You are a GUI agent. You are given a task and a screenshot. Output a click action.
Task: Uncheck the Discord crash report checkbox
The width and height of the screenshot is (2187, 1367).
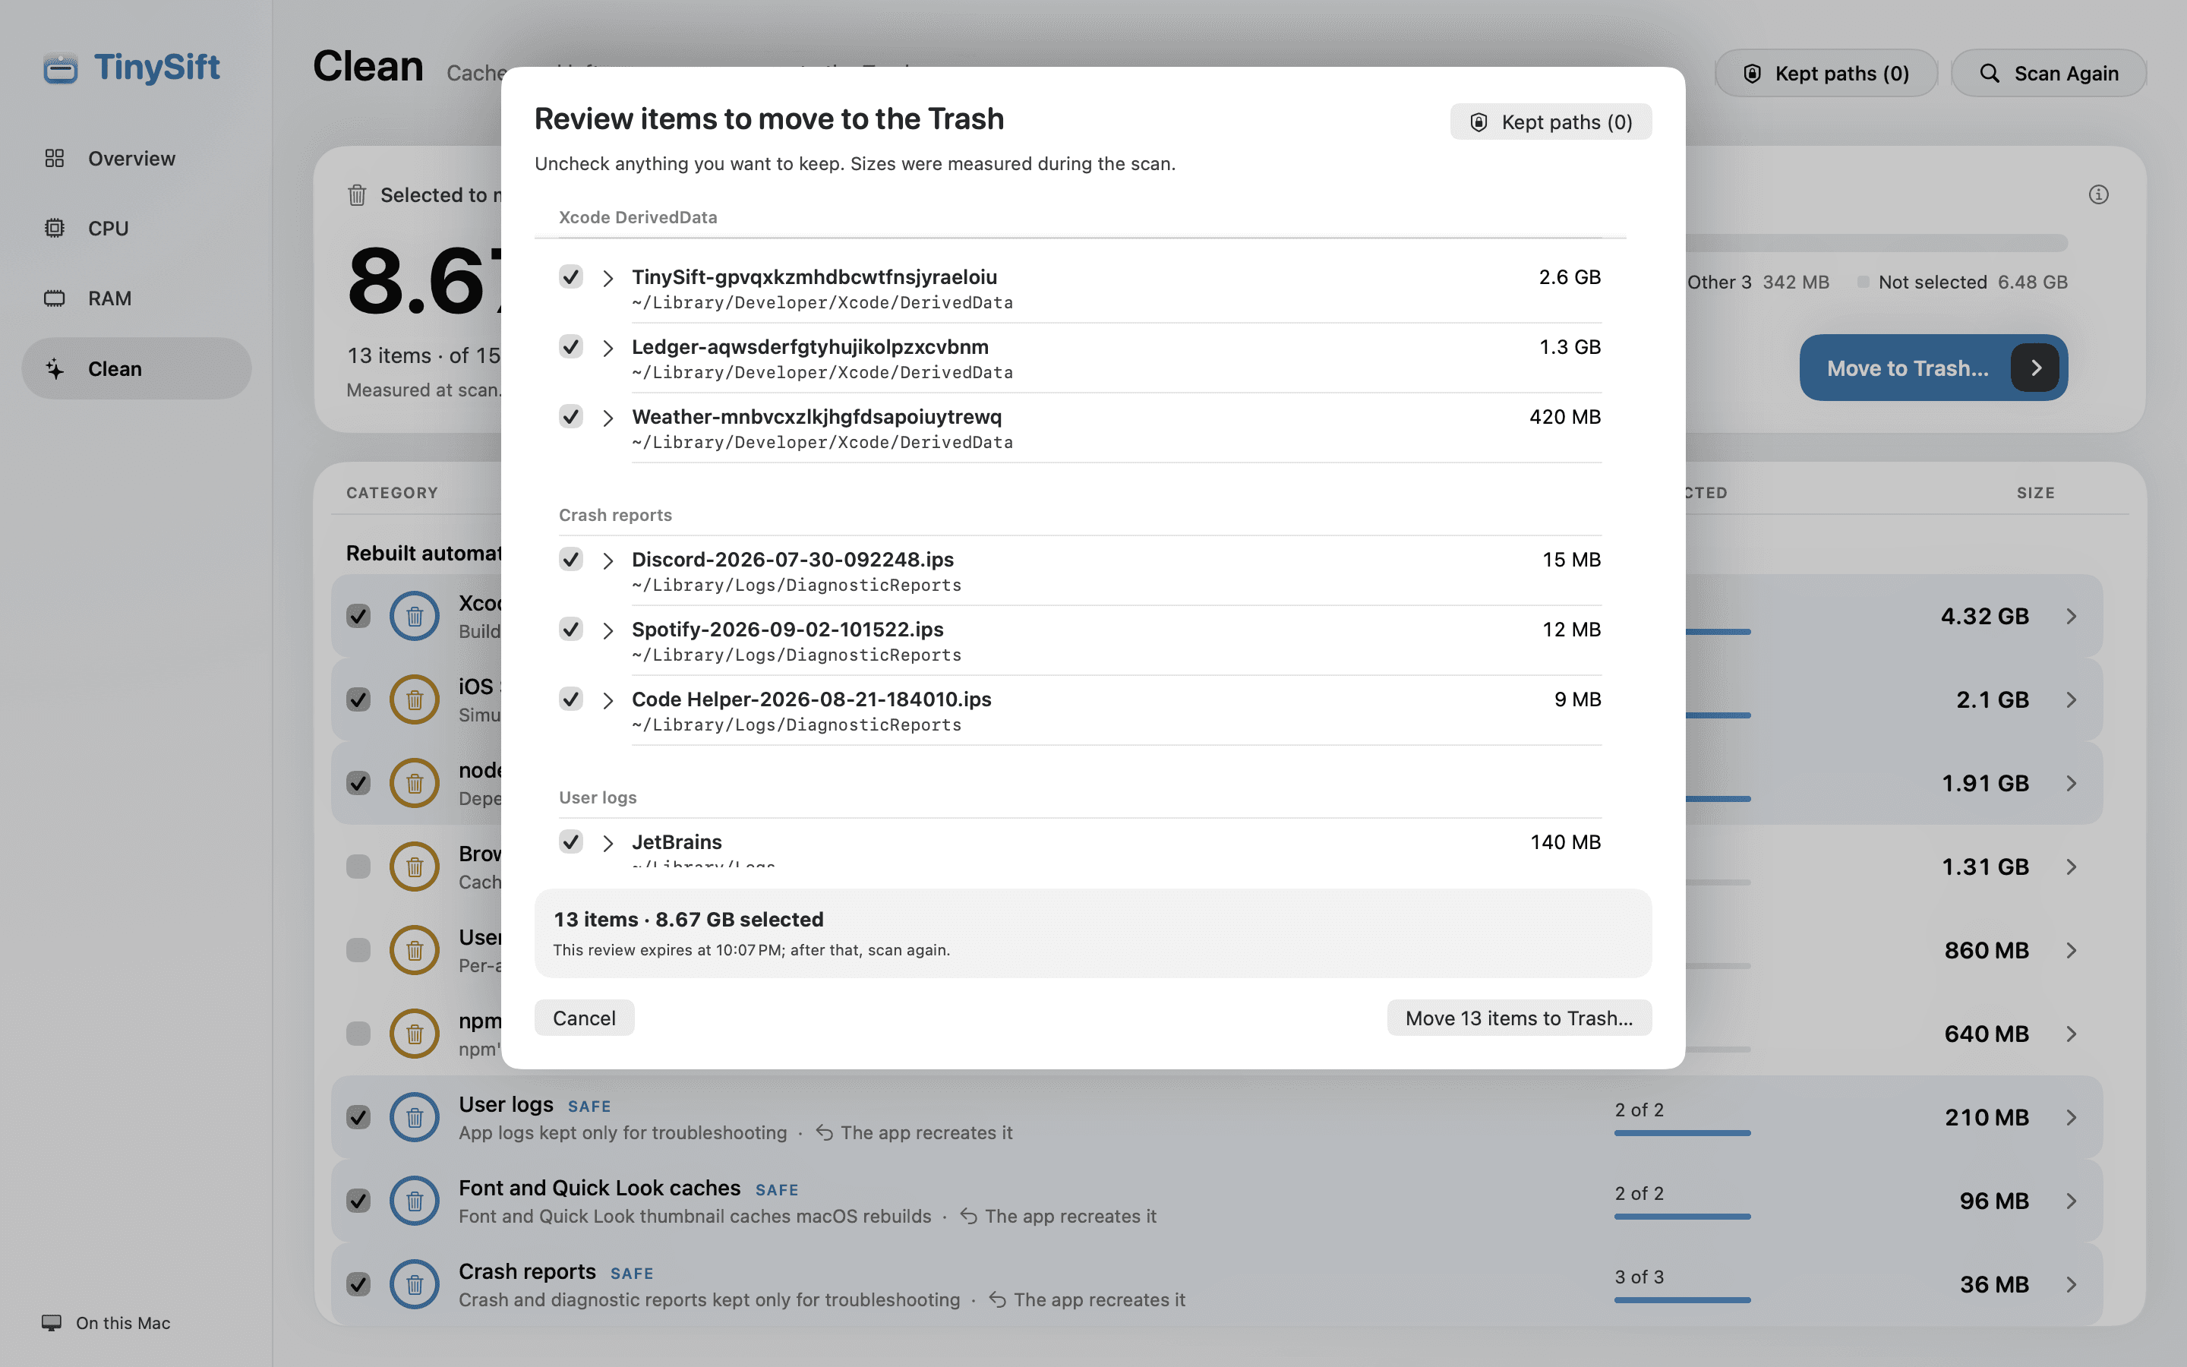[x=570, y=559]
